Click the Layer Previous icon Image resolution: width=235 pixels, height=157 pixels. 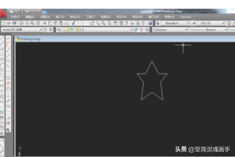[141, 30]
